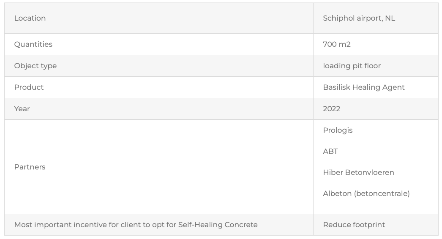
Task: Select the Quantities row label
Action: 33,44
